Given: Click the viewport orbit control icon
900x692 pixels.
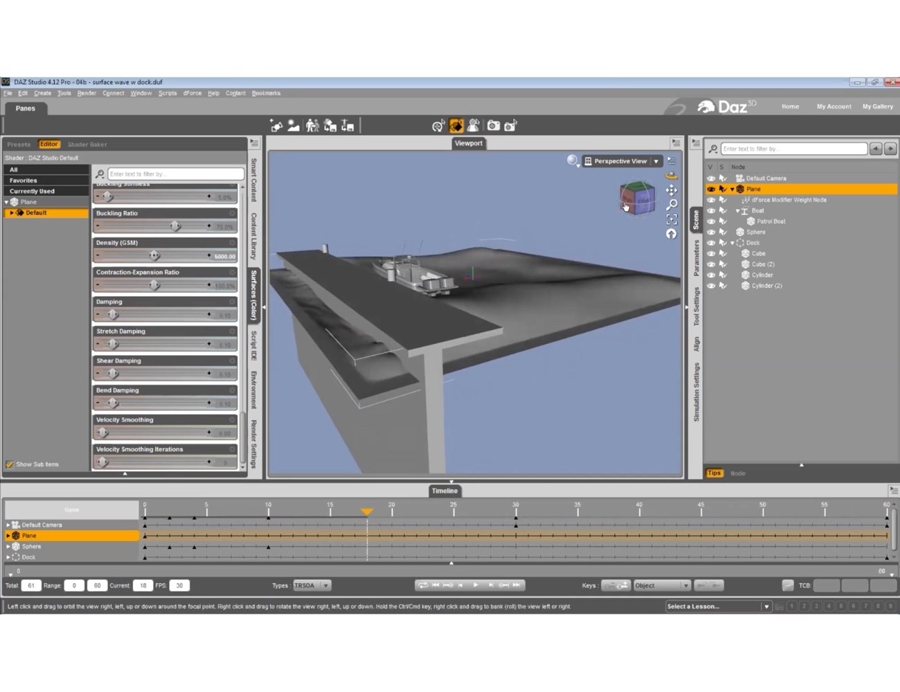Looking at the screenshot, I should pyautogui.click(x=671, y=176).
